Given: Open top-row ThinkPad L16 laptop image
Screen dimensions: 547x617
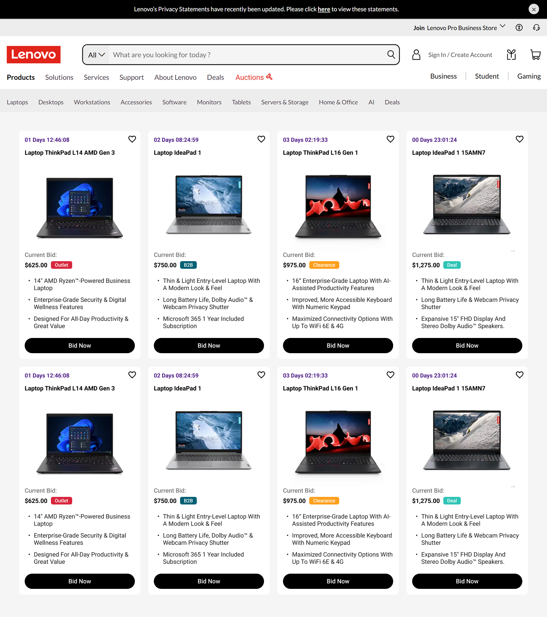Looking at the screenshot, I should click(x=338, y=206).
